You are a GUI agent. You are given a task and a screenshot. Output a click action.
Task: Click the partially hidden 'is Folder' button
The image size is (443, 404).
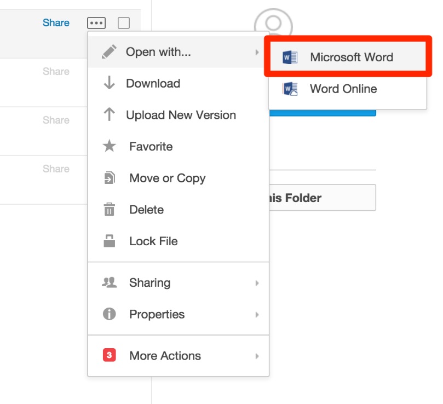click(323, 198)
